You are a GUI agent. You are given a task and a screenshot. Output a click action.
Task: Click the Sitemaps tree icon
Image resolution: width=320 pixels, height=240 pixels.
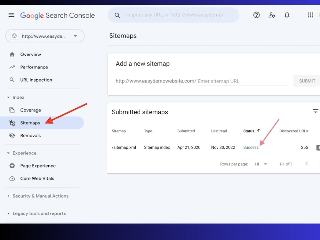[x=12, y=123]
